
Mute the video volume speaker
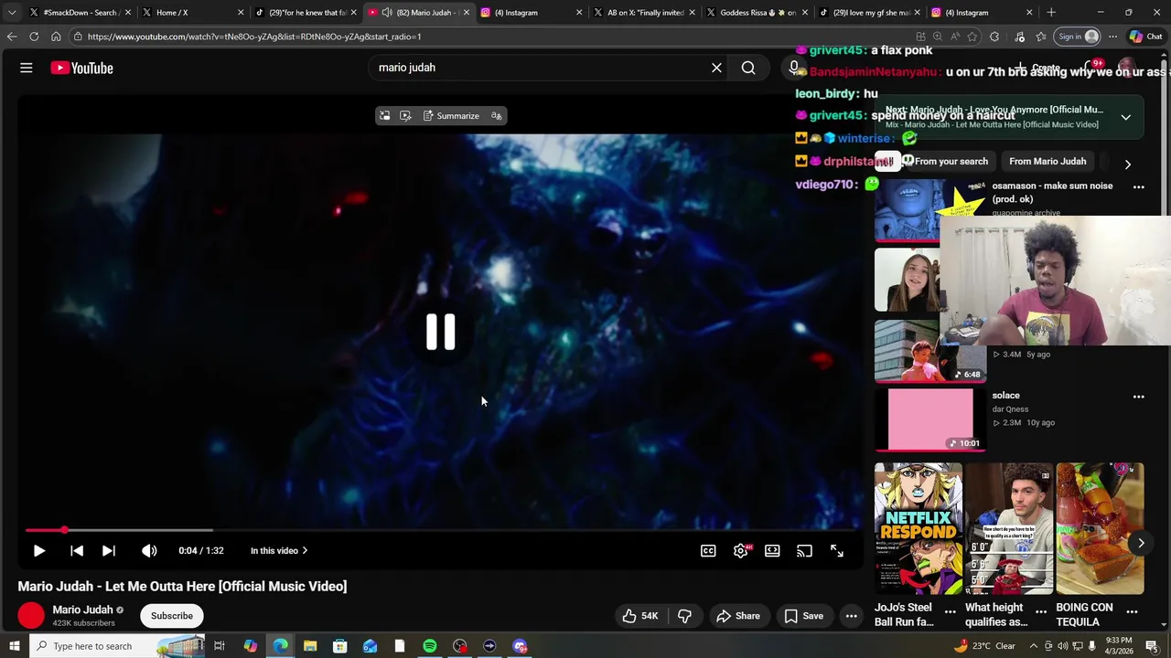[x=149, y=550]
